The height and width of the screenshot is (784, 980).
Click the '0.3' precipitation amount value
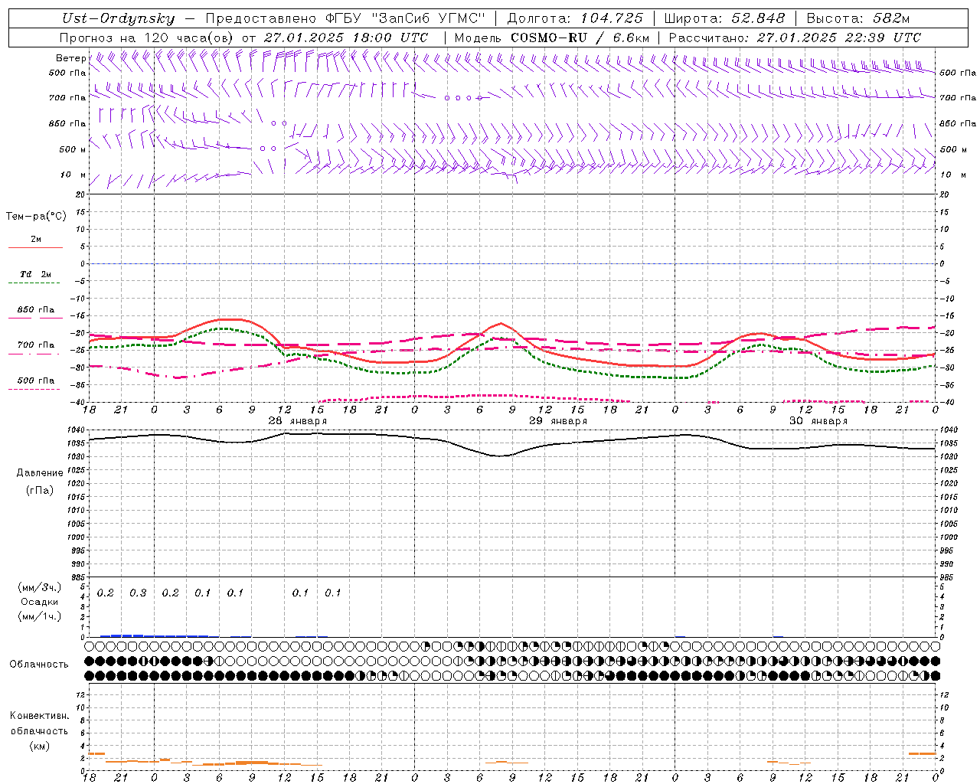(x=138, y=593)
